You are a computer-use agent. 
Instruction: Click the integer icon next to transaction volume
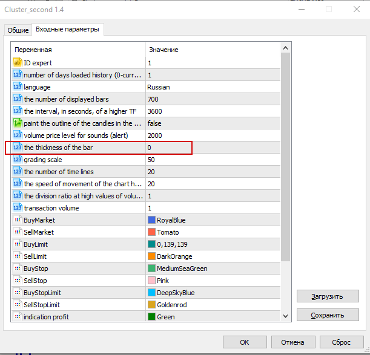tap(17, 208)
